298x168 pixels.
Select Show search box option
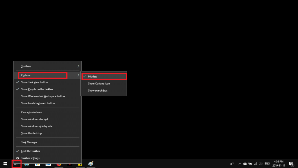tap(104, 90)
